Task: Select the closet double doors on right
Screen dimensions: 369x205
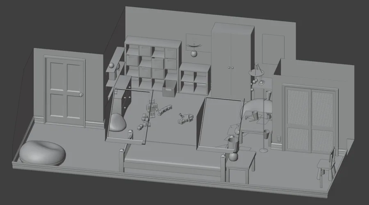Action: coord(310,119)
